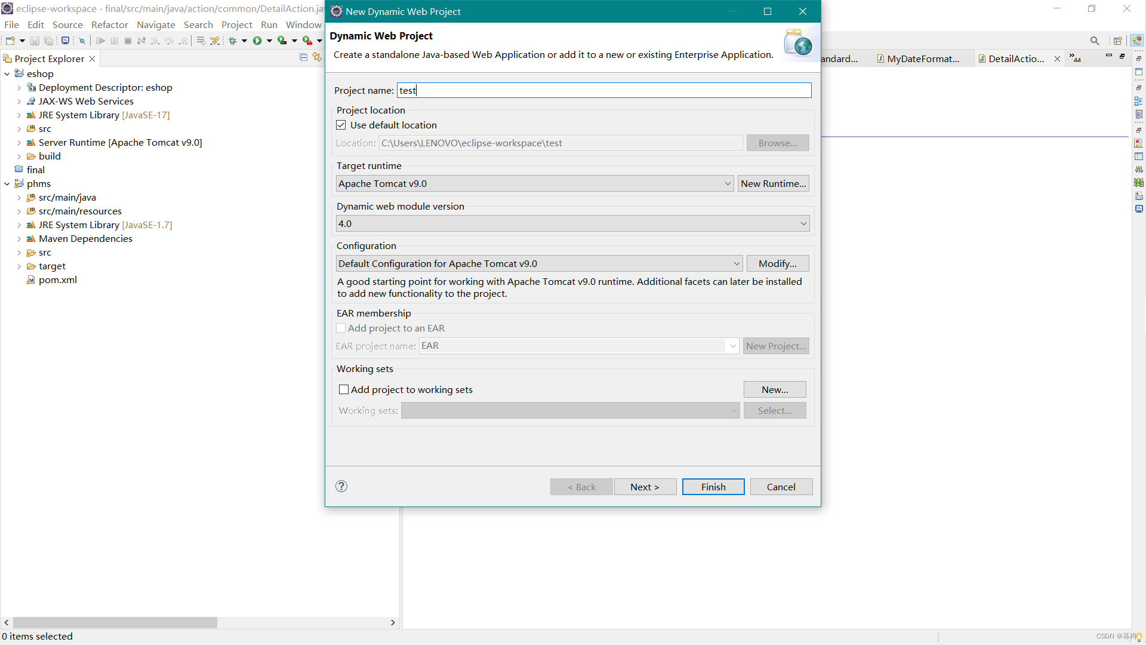This screenshot has width=1146, height=645.
Task: Click the Open Console monitor icon
Action: tap(65, 41)
